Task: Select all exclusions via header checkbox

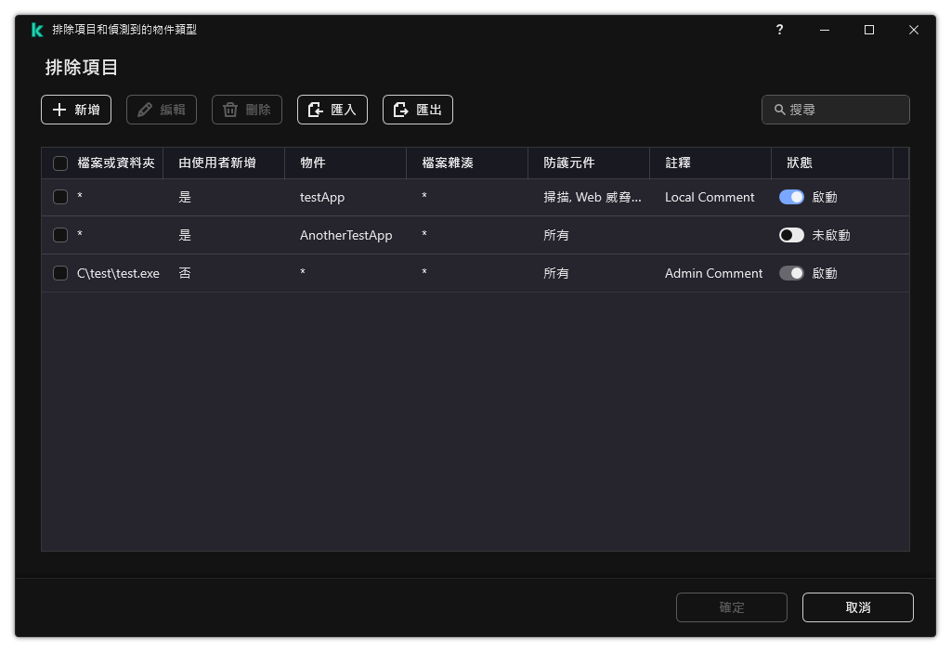Action: coord(60,163)
